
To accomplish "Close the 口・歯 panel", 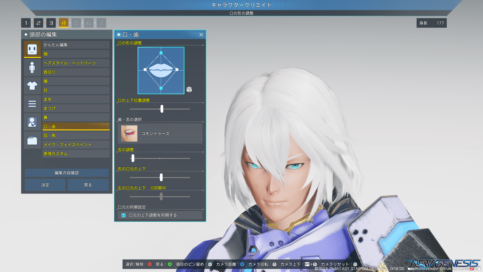I will [201, 35].
